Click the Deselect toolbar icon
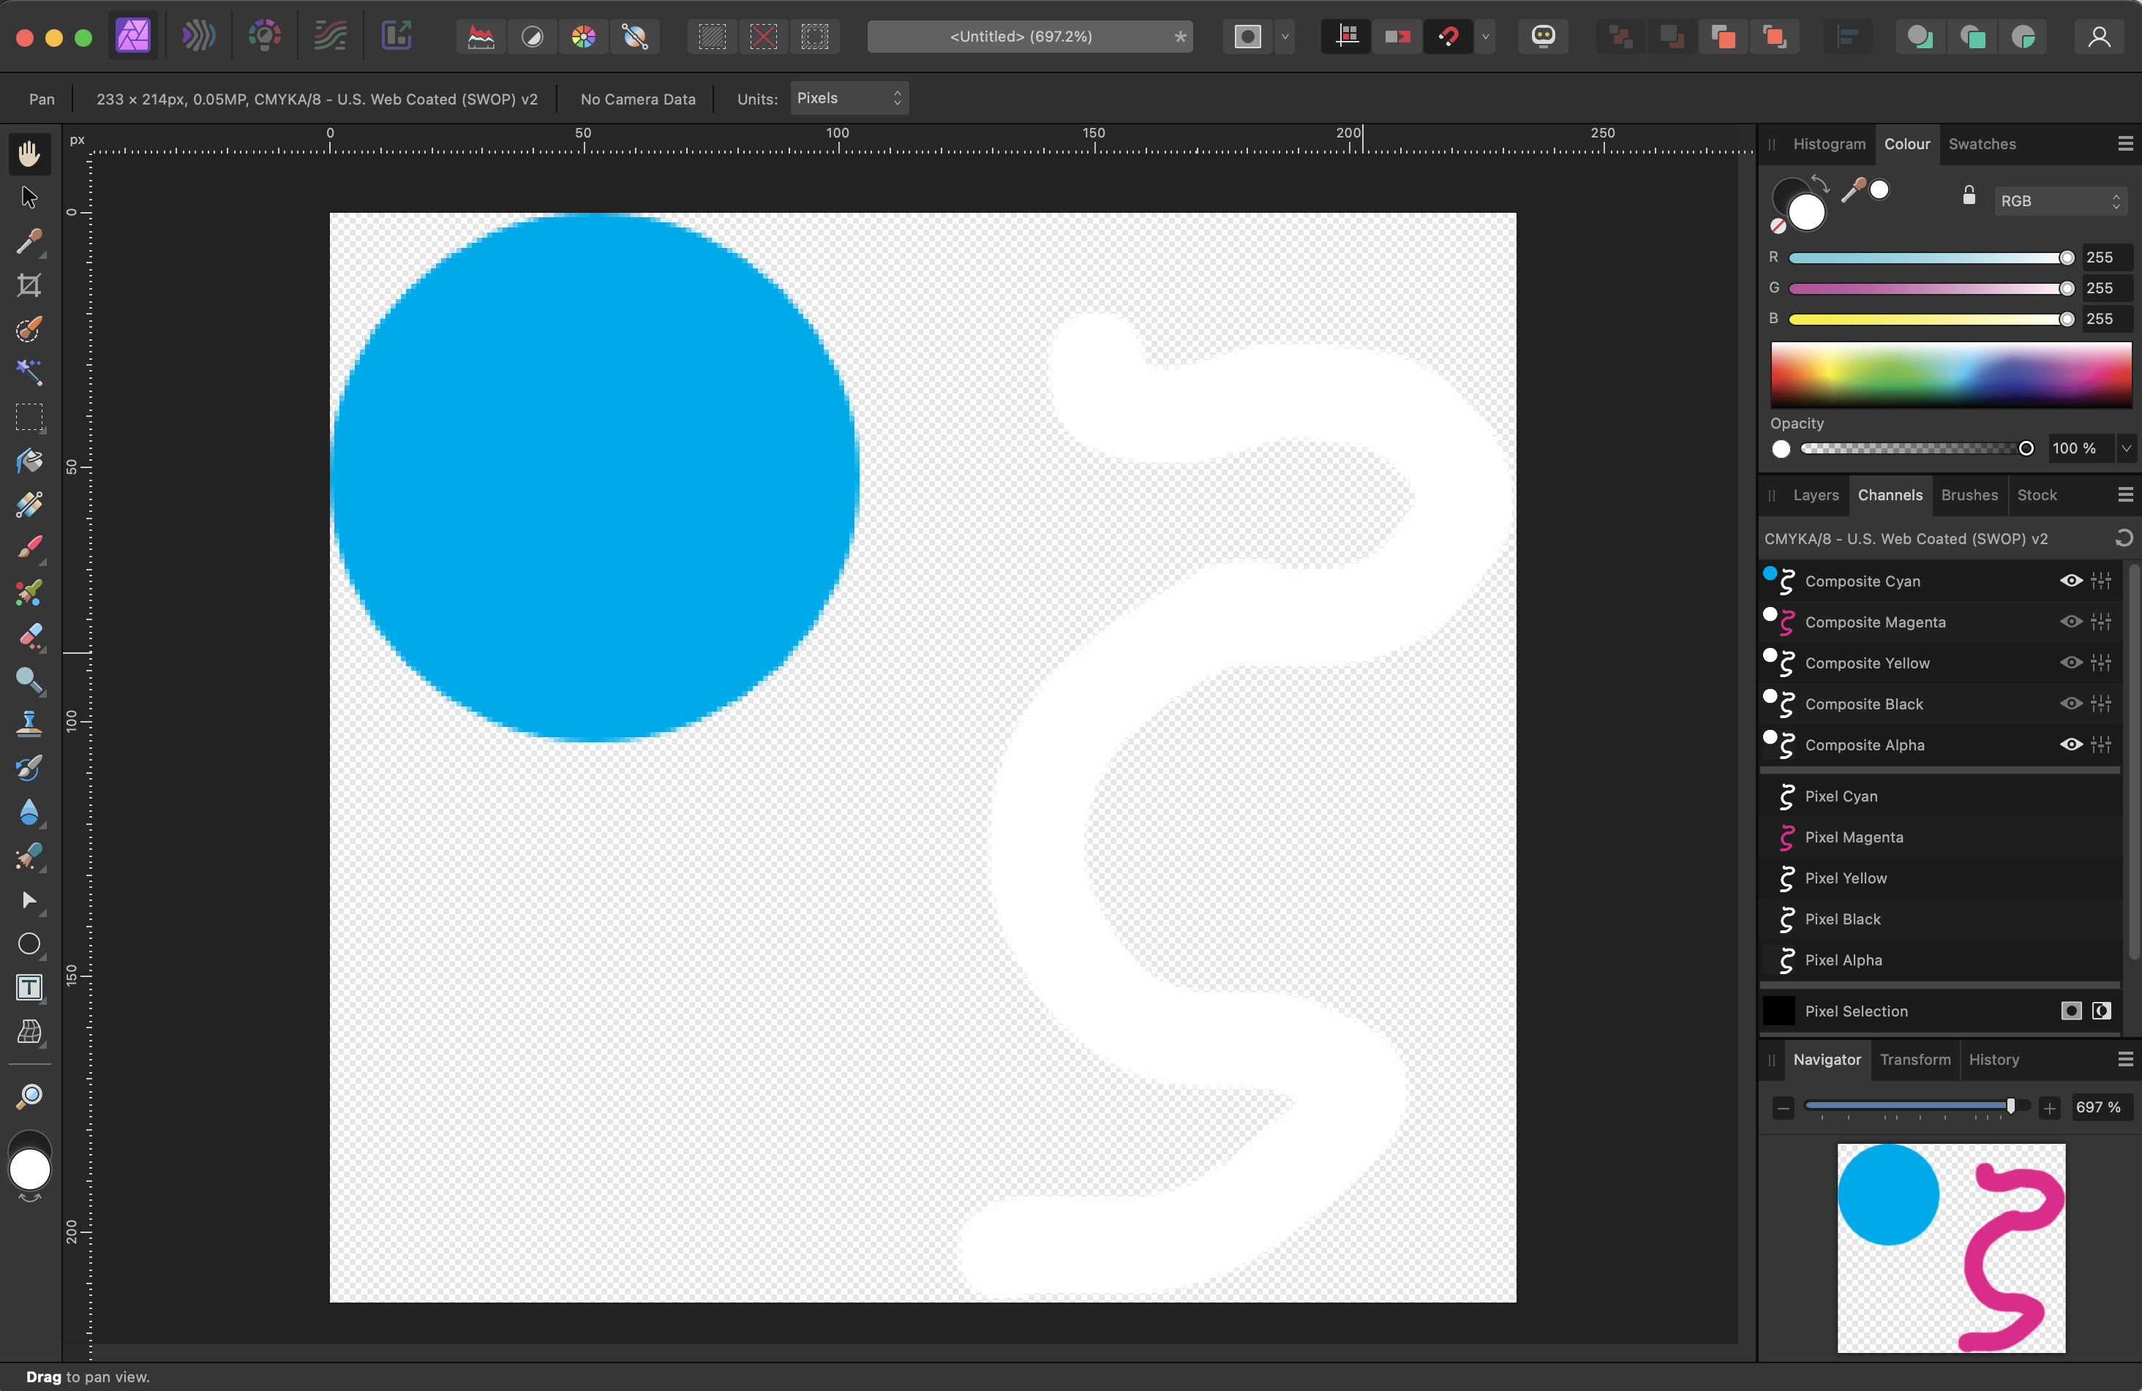This screenshot has height=1391, width=2142. pyautogui.click(x=763, y=37)
